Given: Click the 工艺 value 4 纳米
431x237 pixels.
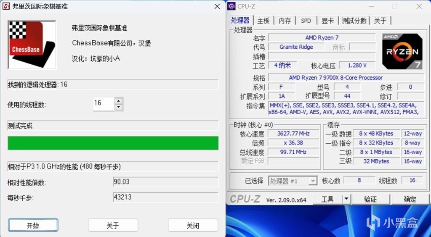Looking at the screenshot, I should (x=282, y=65).
